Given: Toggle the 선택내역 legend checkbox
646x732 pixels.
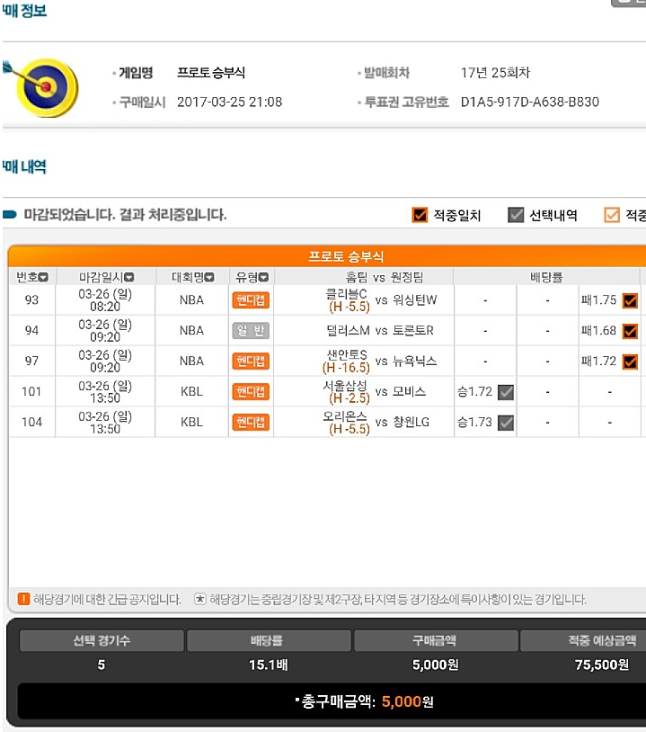Looking at the screenshot, I should pos(516,215).
